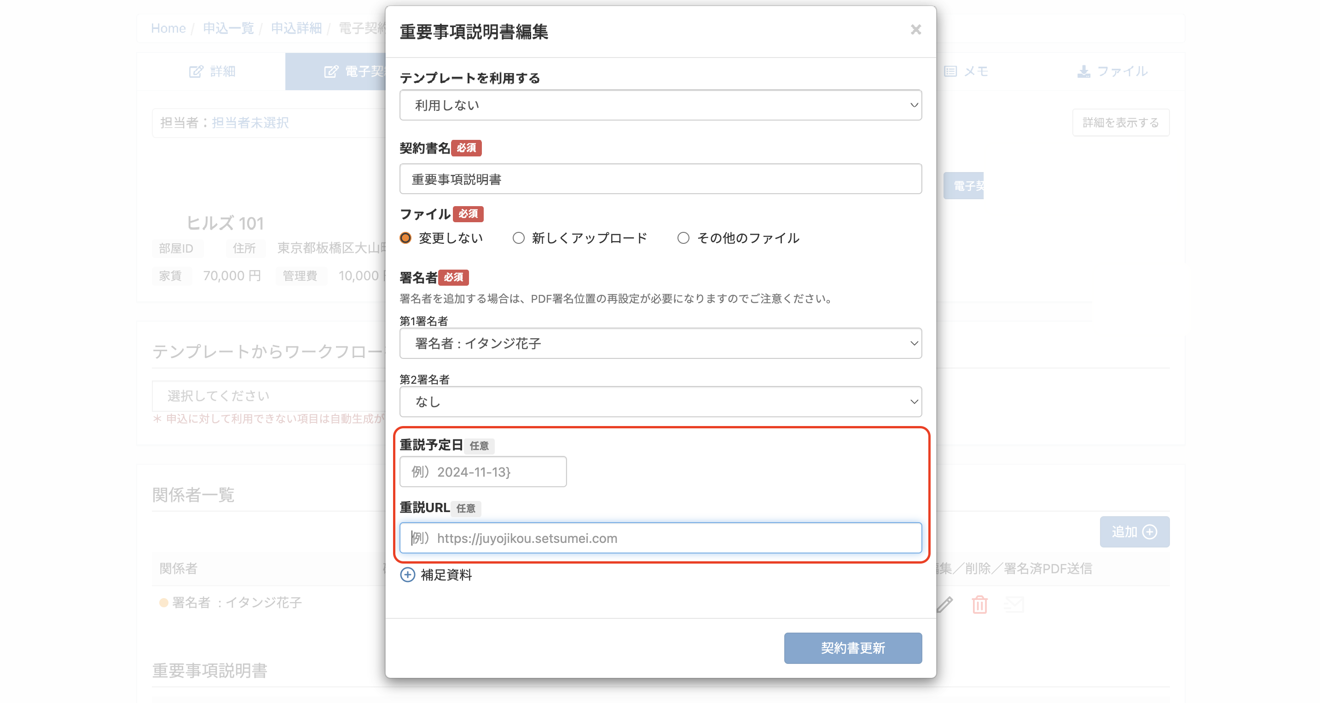This screenshot has height=703, width=1320.
Task: Open the テンプレートを利用する dropdown
Action: (660, 105)
